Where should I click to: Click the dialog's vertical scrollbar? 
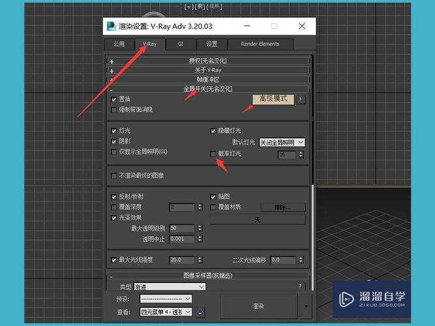click(x=312, y=237)
